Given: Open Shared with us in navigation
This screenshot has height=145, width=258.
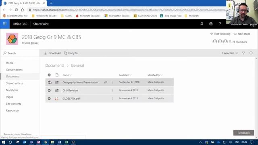Looking at the screenshot, I should pyautogui.click(x=15, y=83).
